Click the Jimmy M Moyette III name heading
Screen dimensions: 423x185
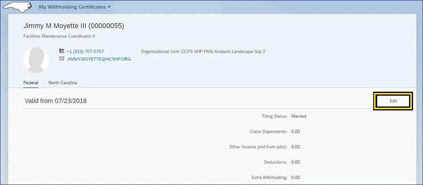click(74, 26)
